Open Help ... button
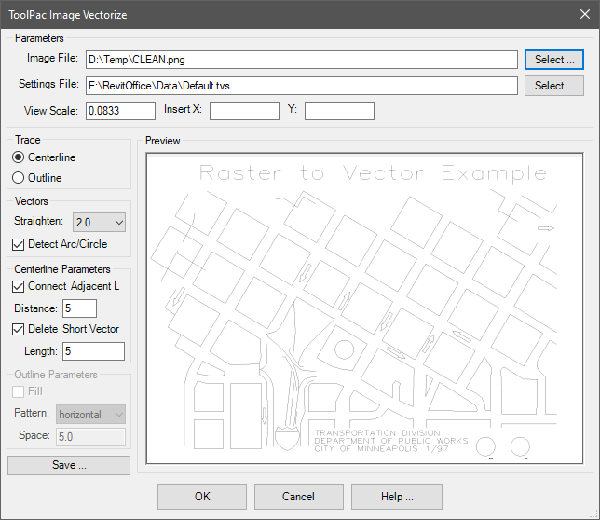This screenshot has height=520, width=600. point(397,497)
